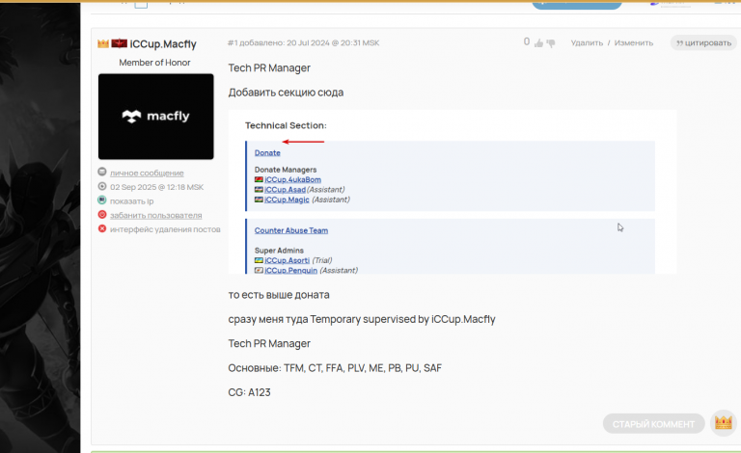Click the text 'Добавить секцию сюда'

[x=286, y=93]
